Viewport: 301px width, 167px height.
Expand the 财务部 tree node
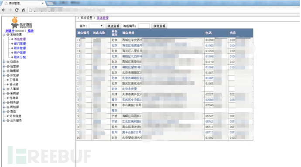click(4, 103)
